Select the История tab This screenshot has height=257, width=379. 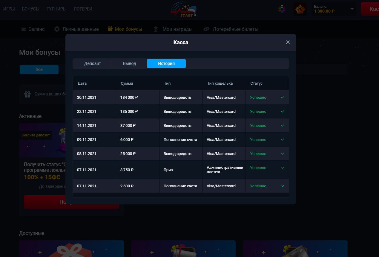[166, 63]
